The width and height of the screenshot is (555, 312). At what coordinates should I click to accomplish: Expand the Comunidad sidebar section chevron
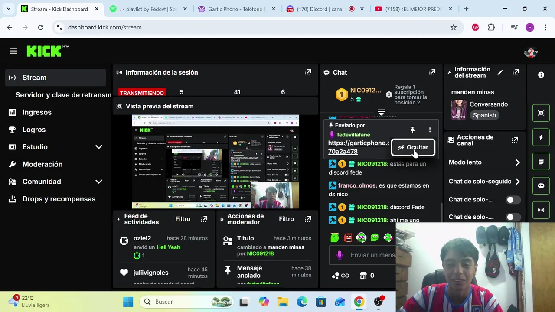click(x=99, y=182)
